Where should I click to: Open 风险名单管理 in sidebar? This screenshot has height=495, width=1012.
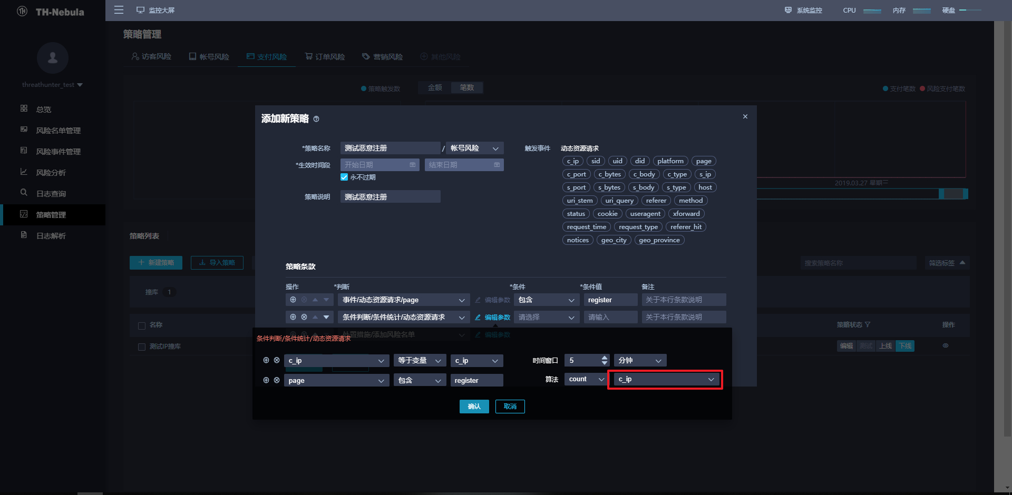point(59,130)
